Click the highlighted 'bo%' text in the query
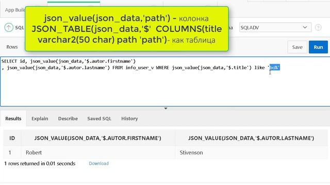330x185 pixels. pyautogui.click(x=275, y=67)
